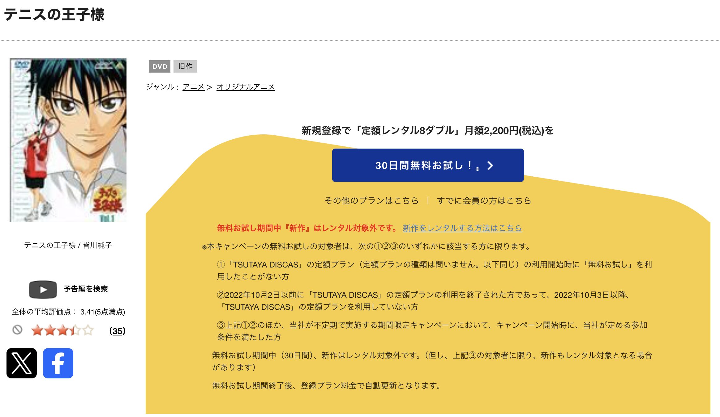
Task: Open the アニメ genre link
Action: pos(194,87)
